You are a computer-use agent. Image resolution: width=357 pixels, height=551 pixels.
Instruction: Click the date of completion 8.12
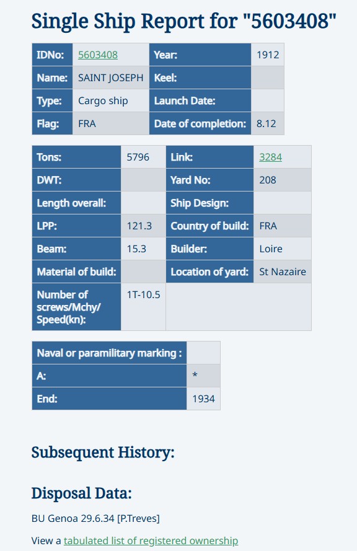point(267,124)
